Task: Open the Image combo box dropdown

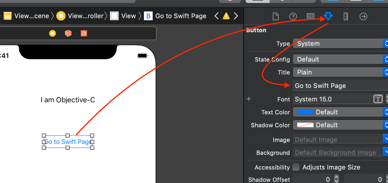Action: [385, 140]
